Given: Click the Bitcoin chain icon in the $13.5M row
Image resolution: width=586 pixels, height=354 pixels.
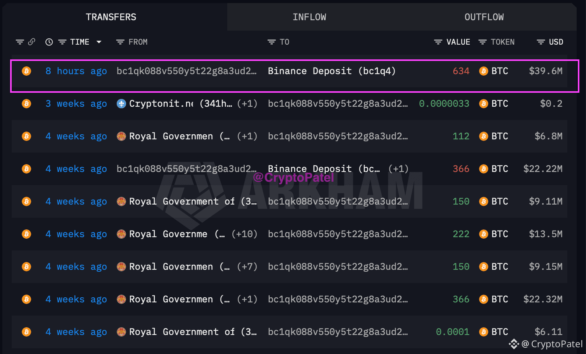Looking at the screenshot, I should point(26,234).
